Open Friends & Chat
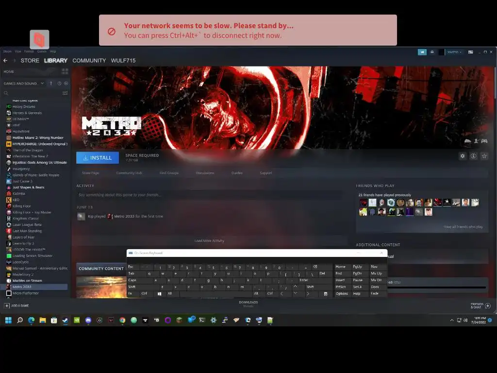Viewport: 497px width, 373px height. point(480,305)
